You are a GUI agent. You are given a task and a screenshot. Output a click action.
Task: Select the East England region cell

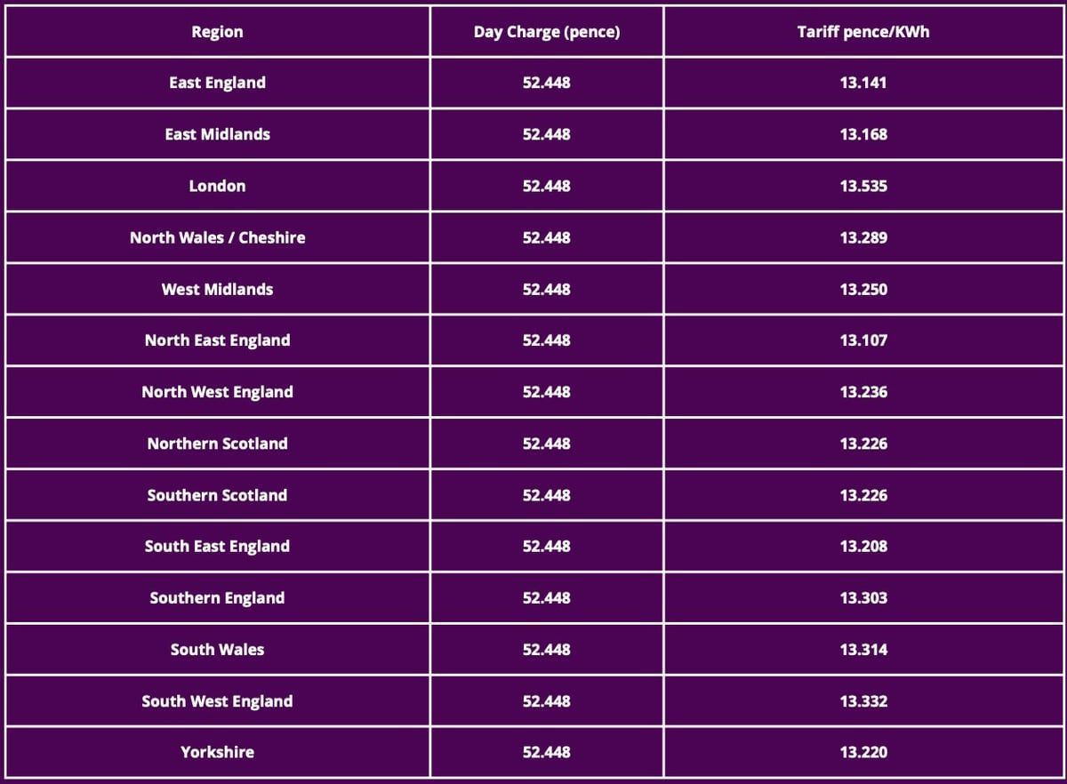(x=217, y=83)
